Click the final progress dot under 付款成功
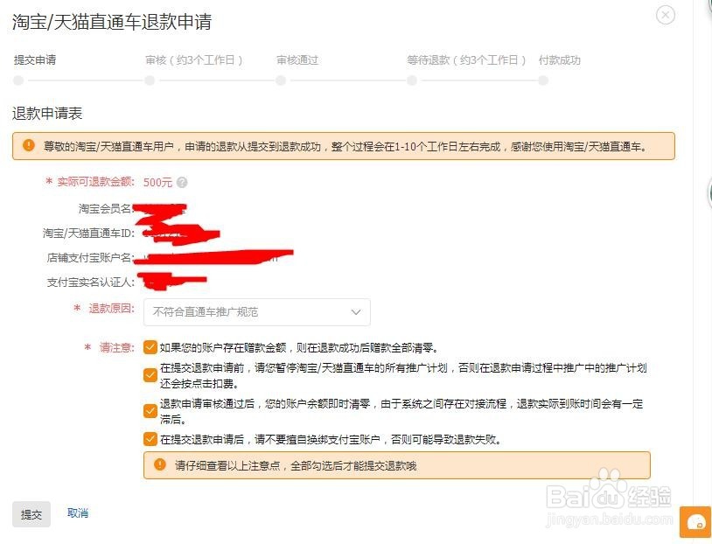The image size is (712, 544). click(x=543, y=80)
